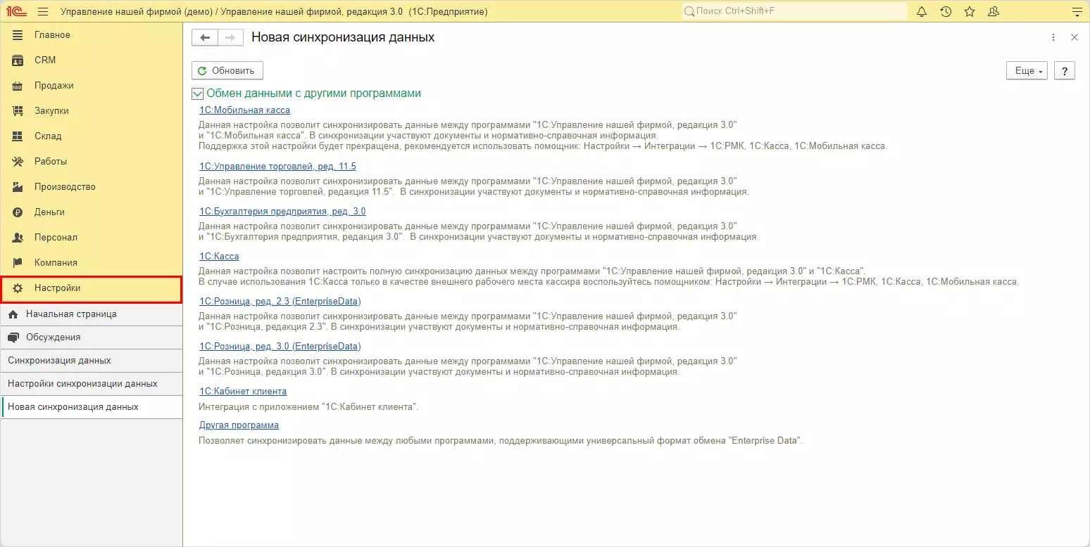Open 1С:Бухгалтерия предприятия, ред. 3.0 link

(282, 212)
